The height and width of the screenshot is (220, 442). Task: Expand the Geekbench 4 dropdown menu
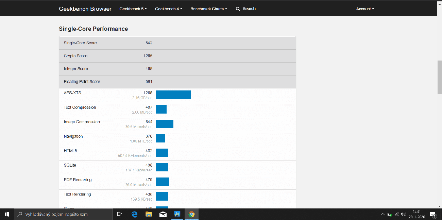tap(168, 9)
